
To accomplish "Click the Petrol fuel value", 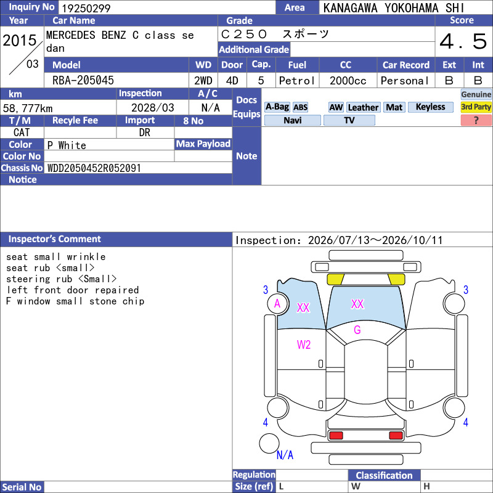I will (297, 81).
